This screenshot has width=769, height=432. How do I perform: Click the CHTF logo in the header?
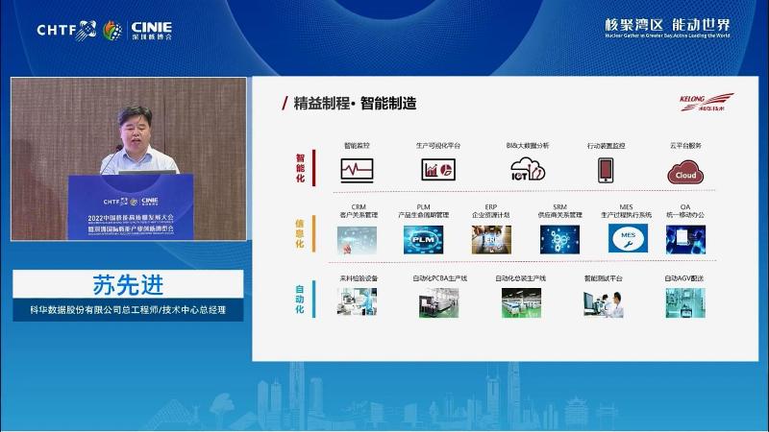point(66,29)
